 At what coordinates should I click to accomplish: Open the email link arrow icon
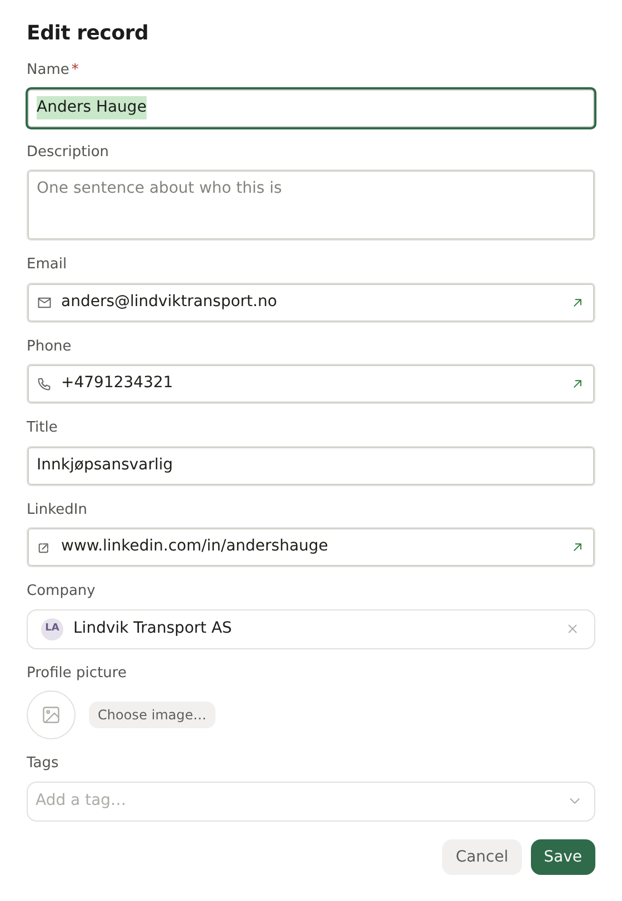(x=578, y=303)
